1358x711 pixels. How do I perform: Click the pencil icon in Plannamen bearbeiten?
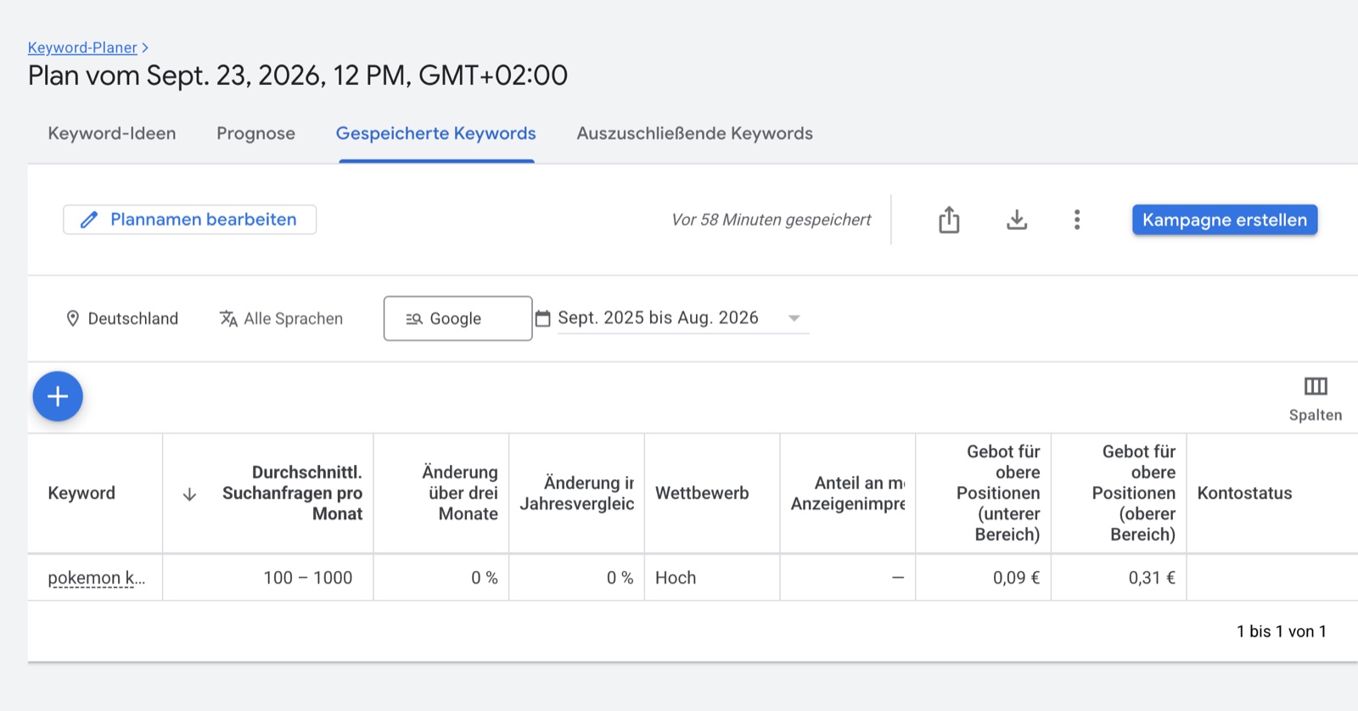(x=88, y=220)
